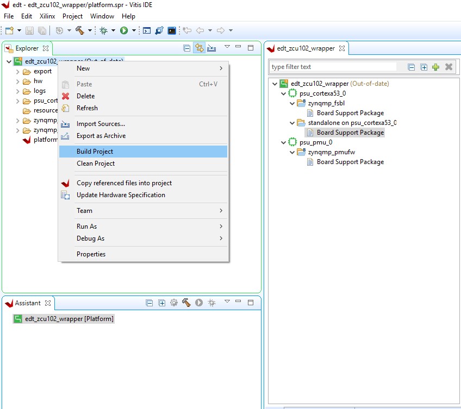
Task: Expand all in platform editor filter bar
Action: click(423, 67)
